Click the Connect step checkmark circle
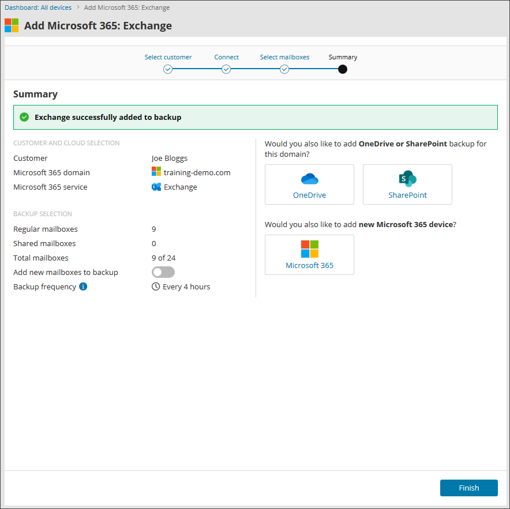The width and height of the screenshot is (510, 509). (226, 69)
